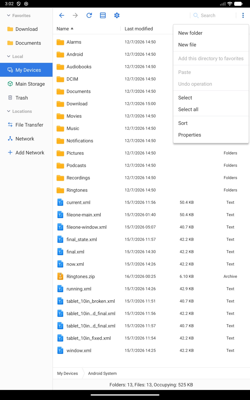Choose Properties from the menu
Screen dimensions: 250x400
click(211, 135)
